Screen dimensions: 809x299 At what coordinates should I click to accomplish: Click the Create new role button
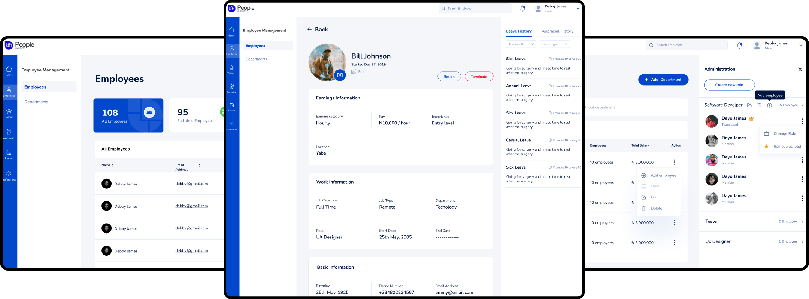729,85
